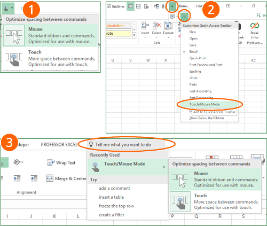The height and width of the screenshot is (226, 267).
Task: Toggle the Gridlines checkbox
Action: click(x=109, y=6)
